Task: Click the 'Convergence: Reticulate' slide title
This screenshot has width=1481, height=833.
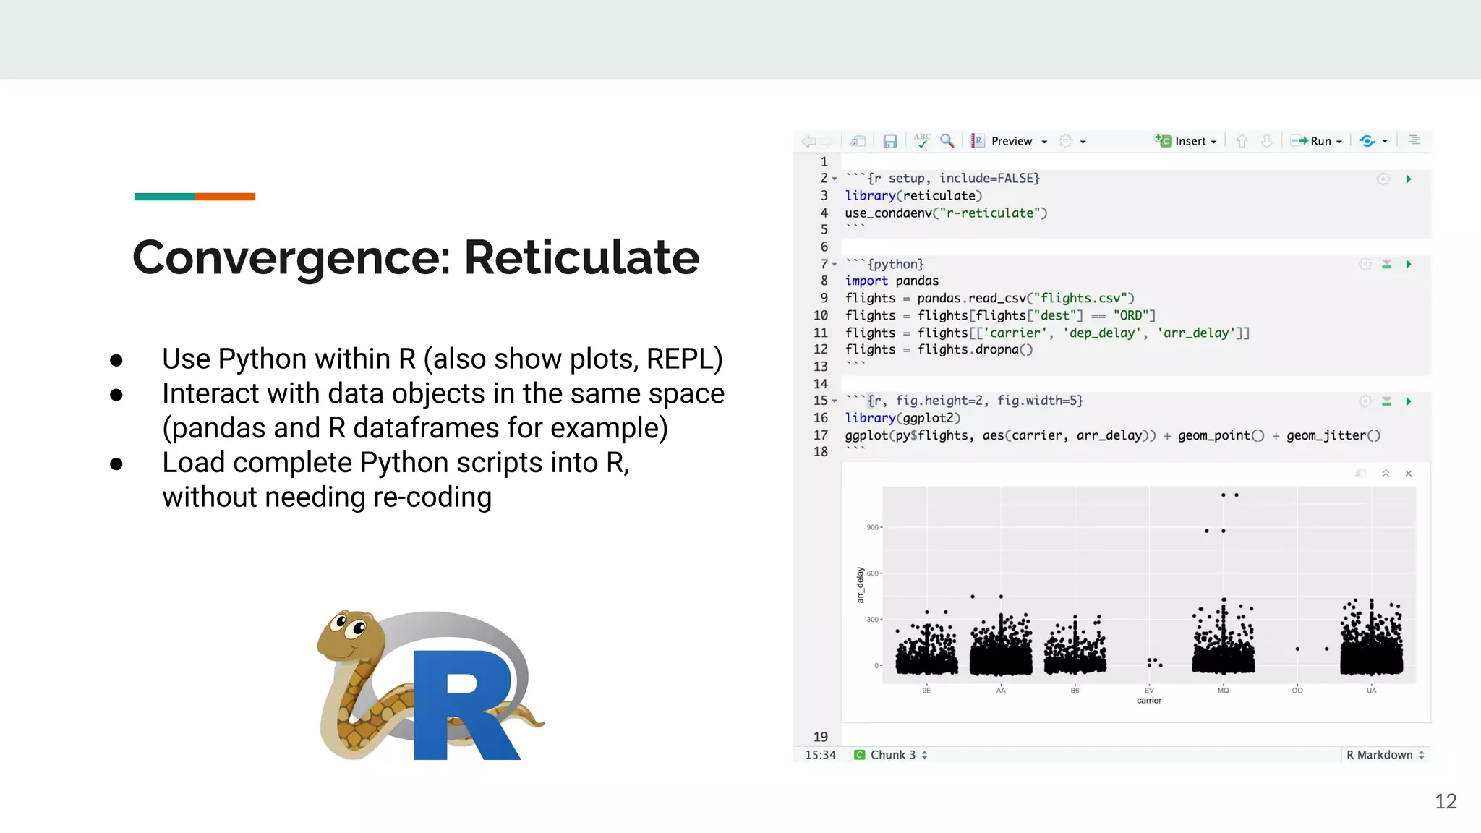Action: click(x=416, y=257)
